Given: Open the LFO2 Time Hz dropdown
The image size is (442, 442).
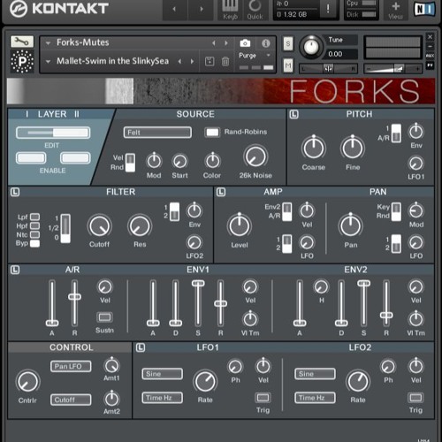Looking at the screenshot, I should coord(315,398).
